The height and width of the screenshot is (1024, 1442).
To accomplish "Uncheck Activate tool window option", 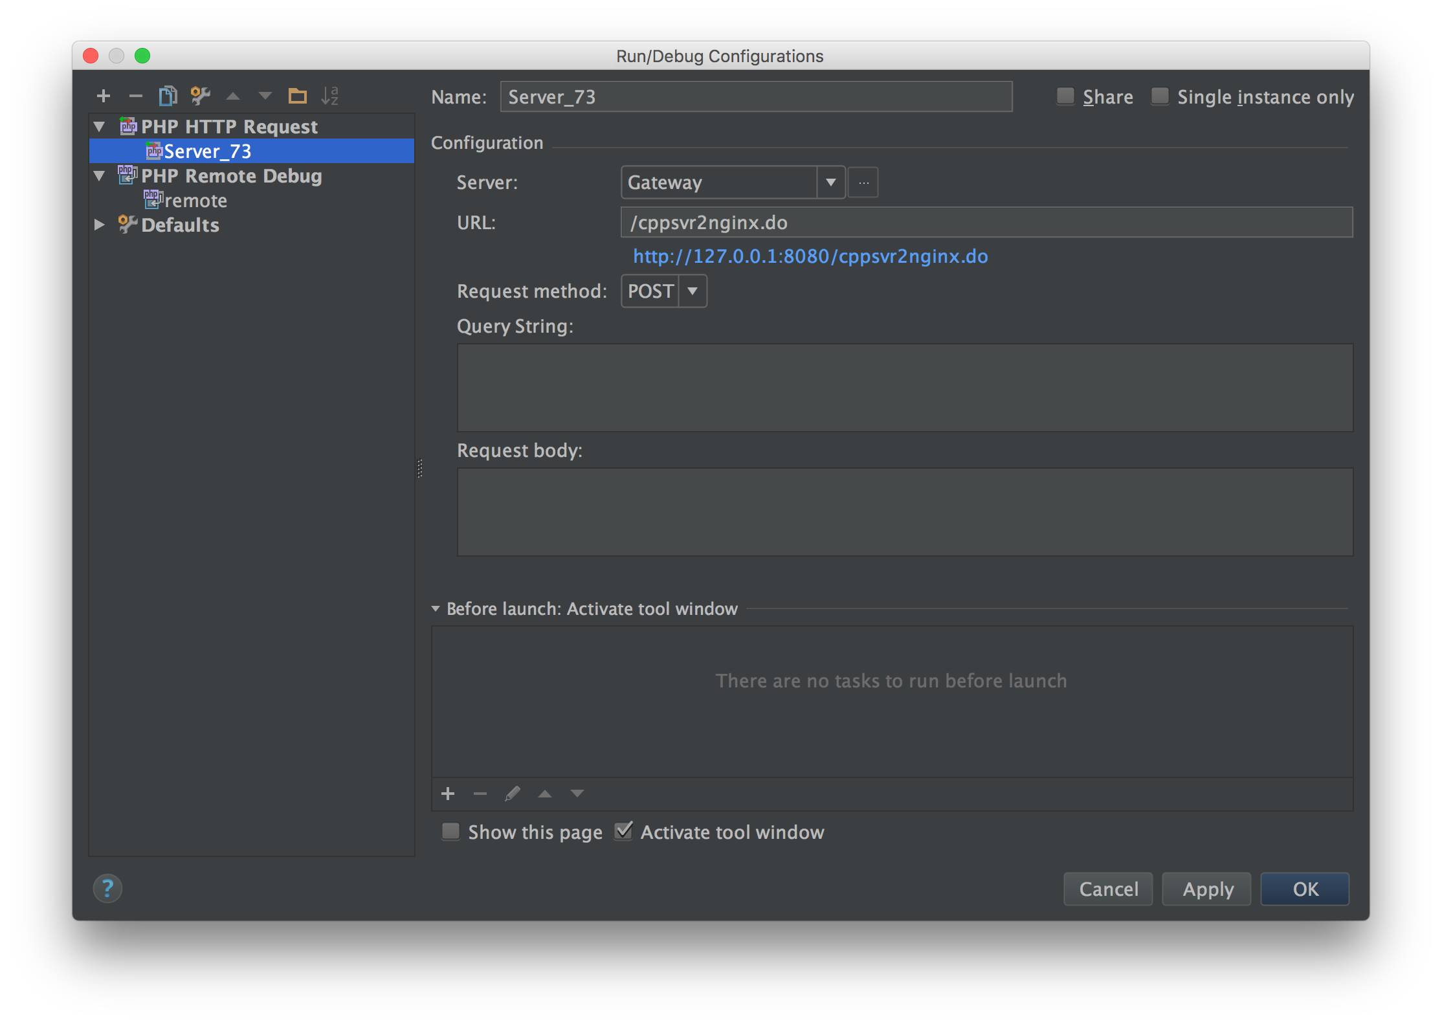I will [623, 831].
